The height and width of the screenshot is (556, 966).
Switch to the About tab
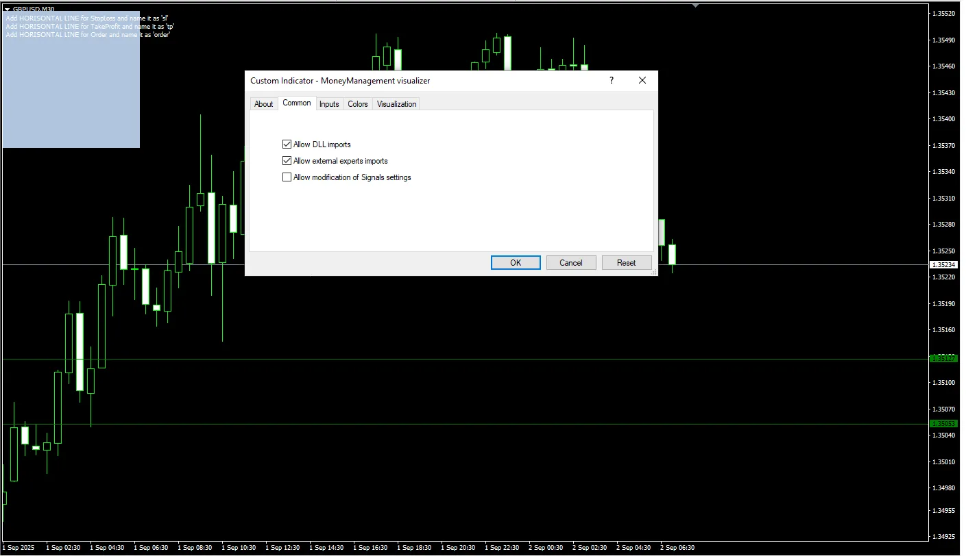pos(264,104)
